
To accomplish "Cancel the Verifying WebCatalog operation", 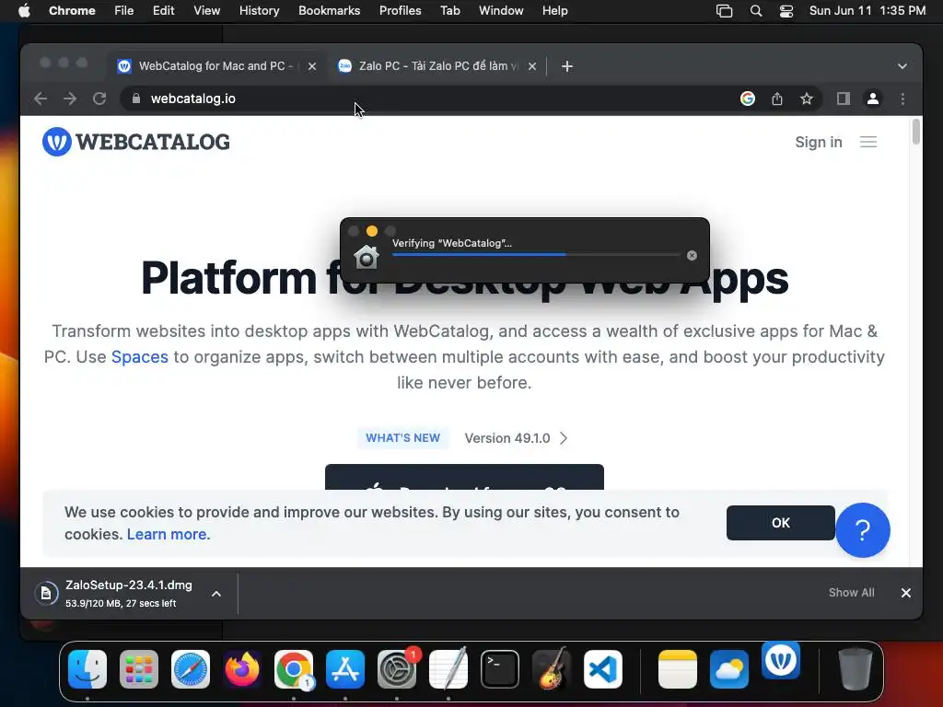I will pyautogui.click(x=692, y=256).
